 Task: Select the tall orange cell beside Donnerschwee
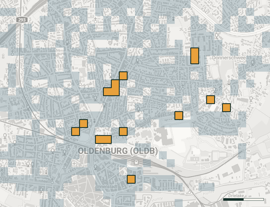pyautogui.click(x=195, y=56)
